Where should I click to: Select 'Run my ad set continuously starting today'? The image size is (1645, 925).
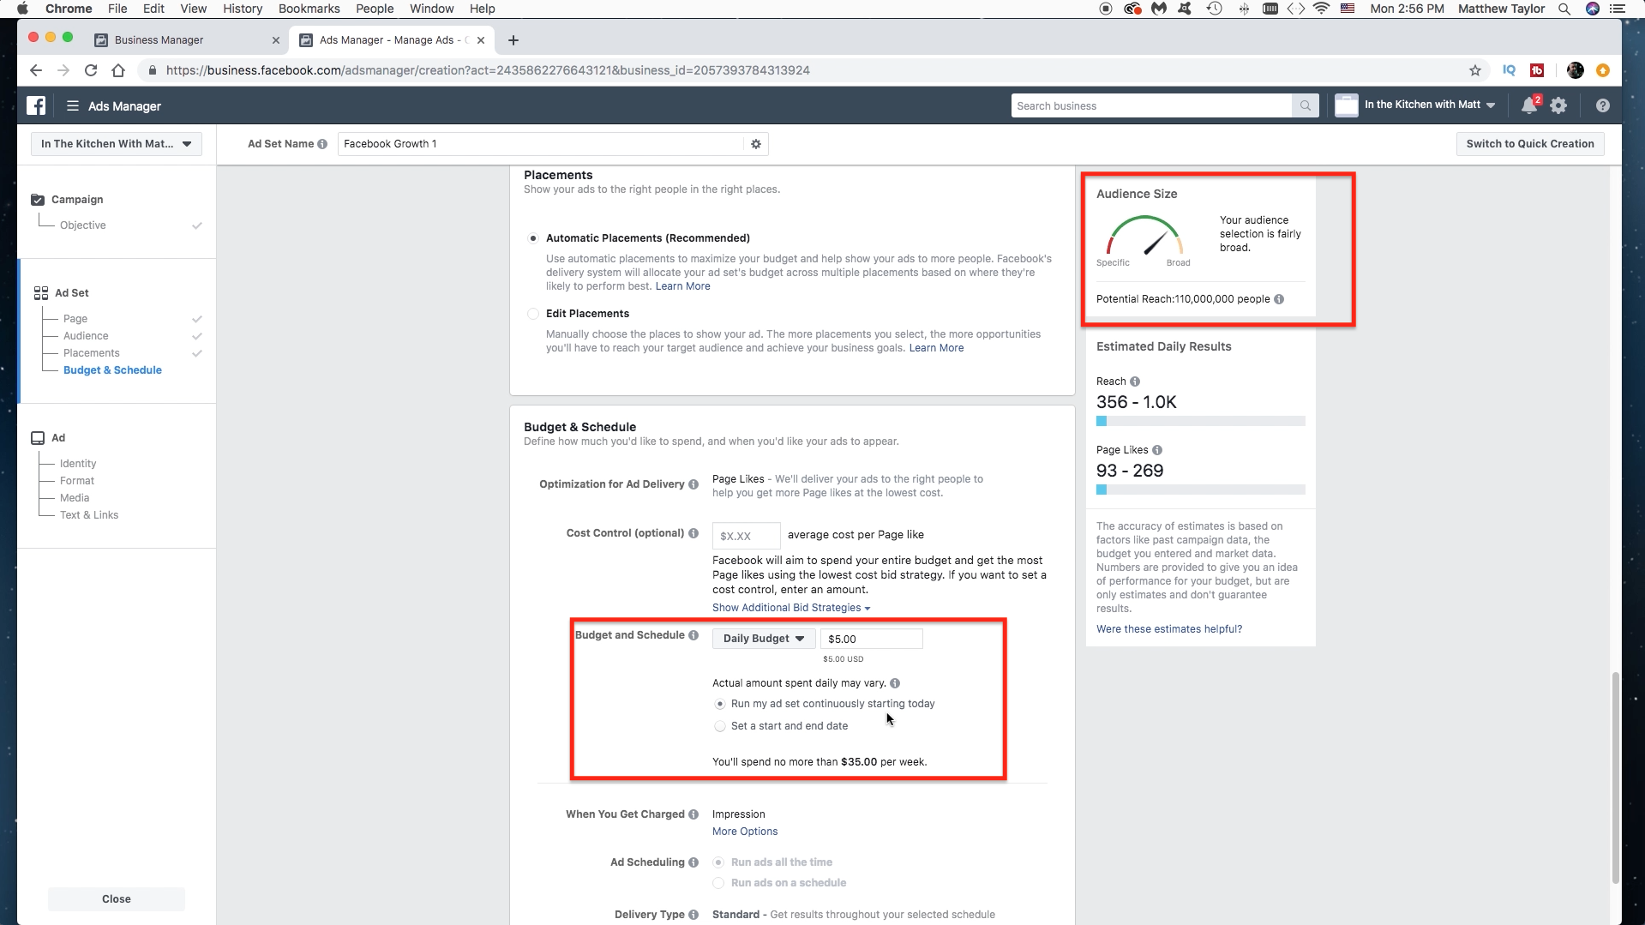720,704
